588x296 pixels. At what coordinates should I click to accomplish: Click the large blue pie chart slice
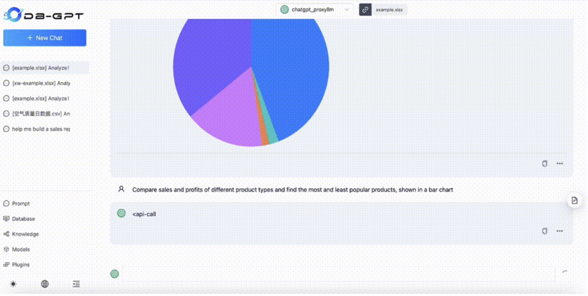point(295,71)
